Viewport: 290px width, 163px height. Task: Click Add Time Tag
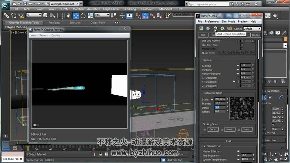(175, 160)
